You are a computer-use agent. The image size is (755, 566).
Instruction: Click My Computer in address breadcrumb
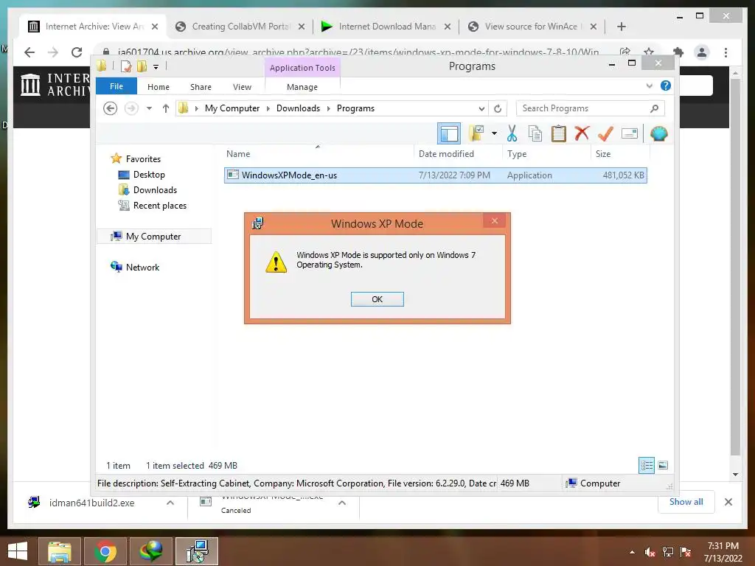(232, 108)
